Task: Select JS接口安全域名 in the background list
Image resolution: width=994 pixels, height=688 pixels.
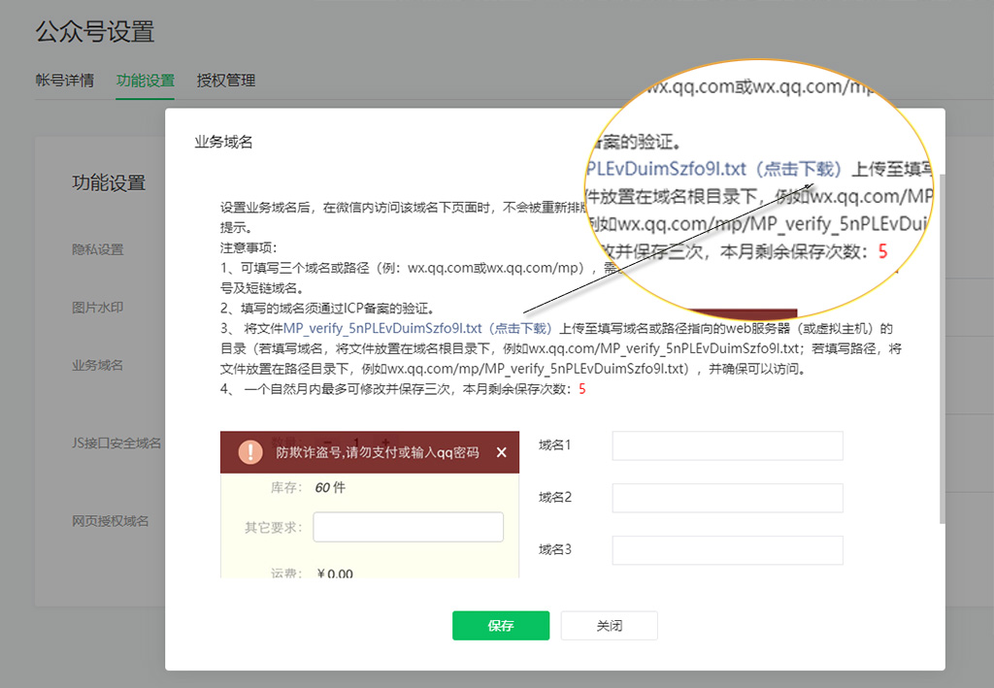Action: coord(116,442)
